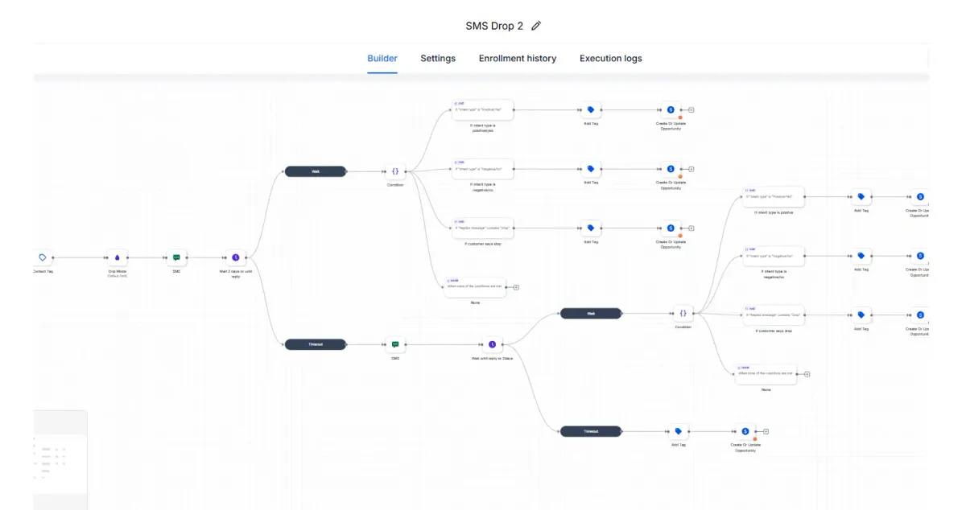Open Create Or Update Opportunity in first stop row
Viewport: 966px width, 510px height.
pos(671,228)
